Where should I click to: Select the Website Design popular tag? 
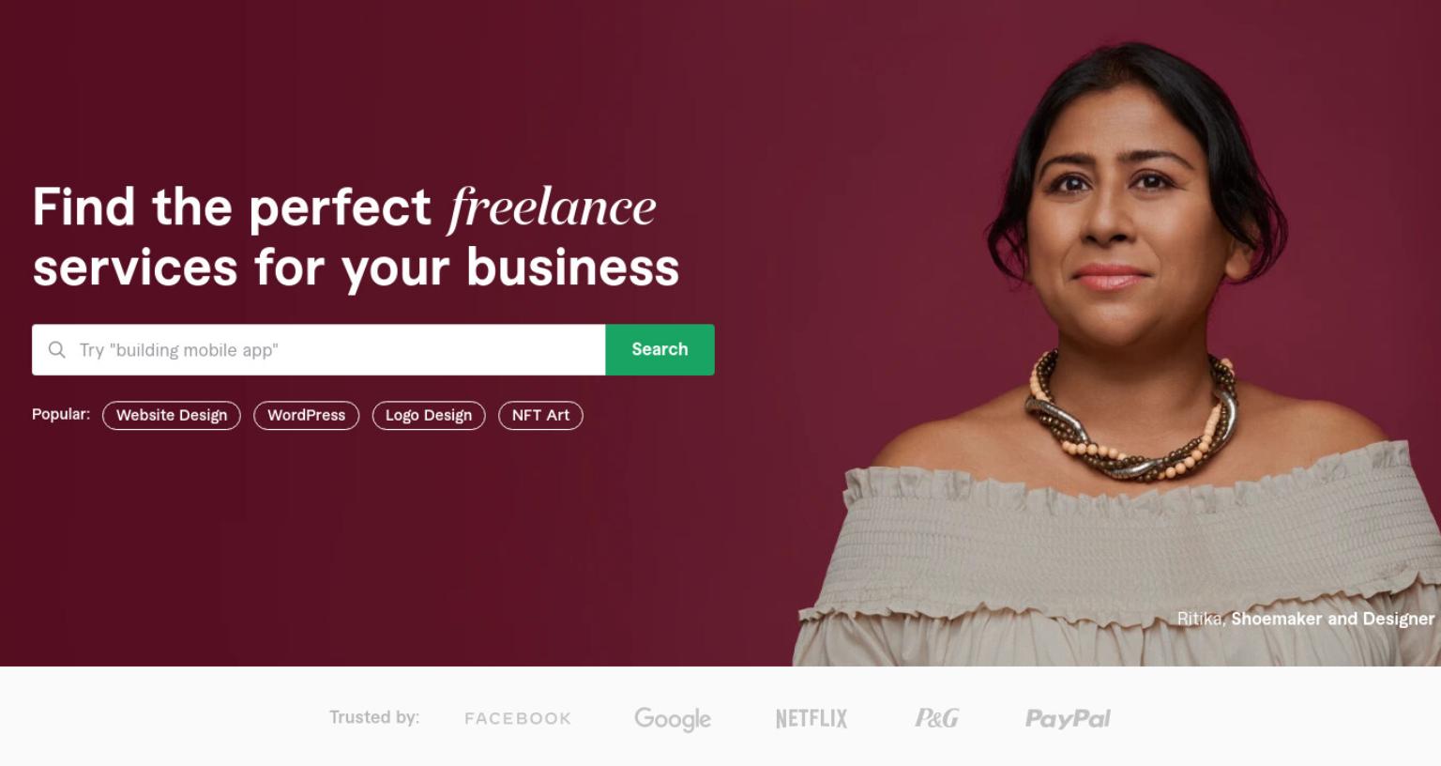pyautogui.click(x=172, y=415)
